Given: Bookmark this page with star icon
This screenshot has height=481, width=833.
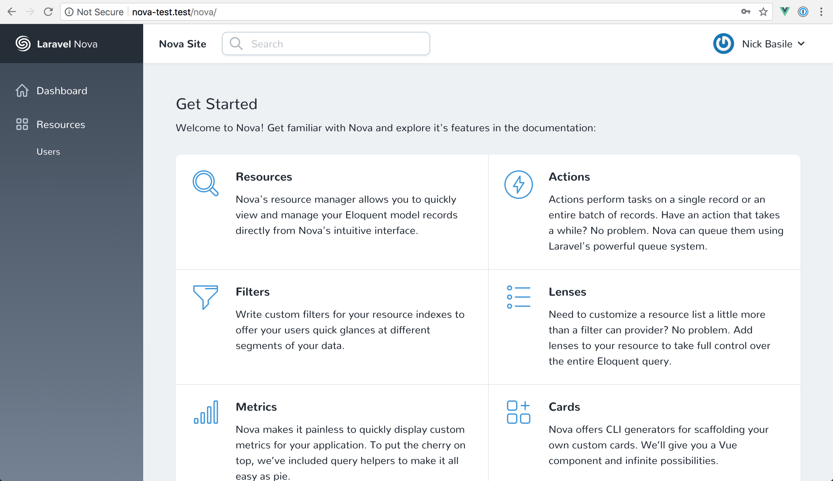Looking at the screenshot, I should point(763,12).
